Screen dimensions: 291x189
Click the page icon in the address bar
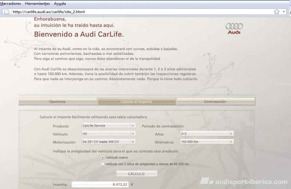point(7,12)
